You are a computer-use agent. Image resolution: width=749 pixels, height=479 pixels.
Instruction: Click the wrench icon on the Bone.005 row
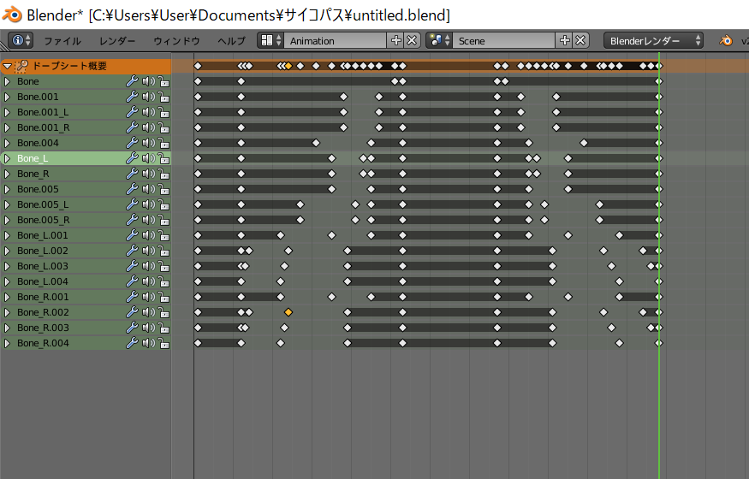pyautogui.click(x=132, y=189)
